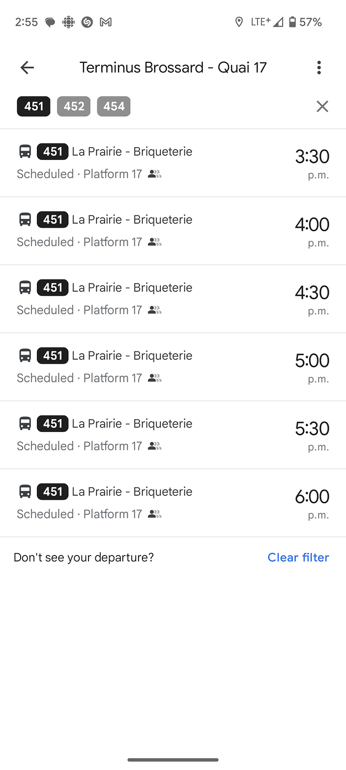Screen dimensions: 346x770
Task: Select the 4:00 p.m. La Prairie departure
Action: click(x=173, y=231)
